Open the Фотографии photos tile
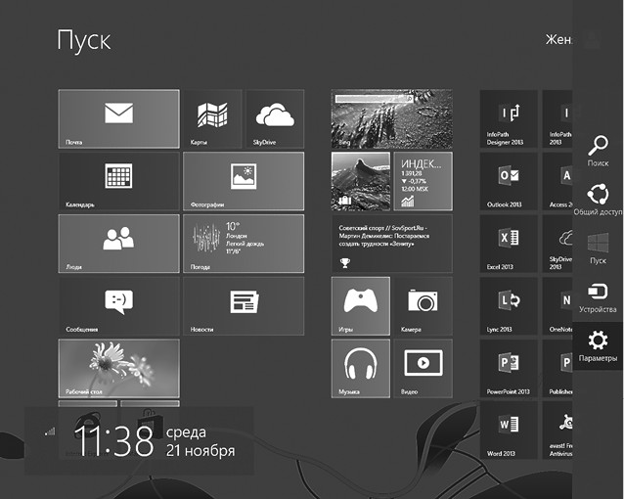 pyautogui.click(x=243, y=180)
